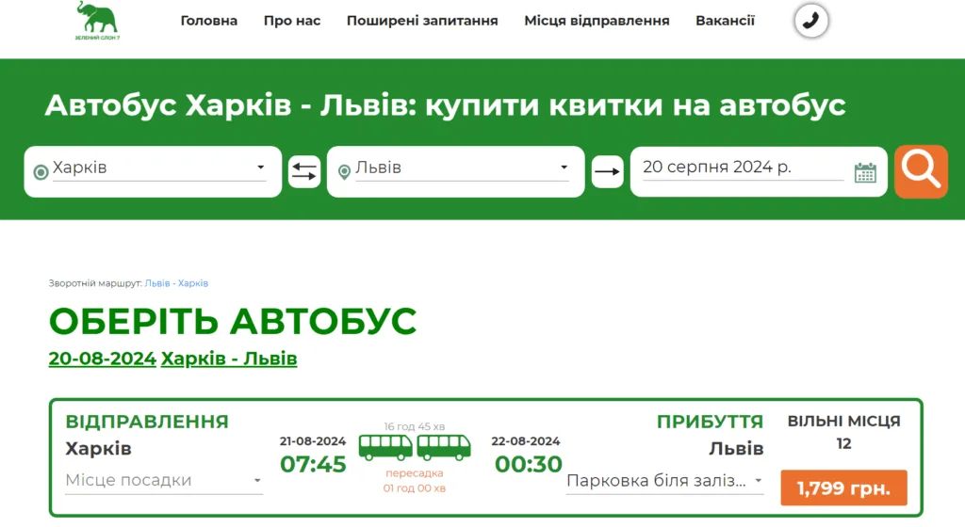Click the 20-08-2024 date link

coord(102,359)
